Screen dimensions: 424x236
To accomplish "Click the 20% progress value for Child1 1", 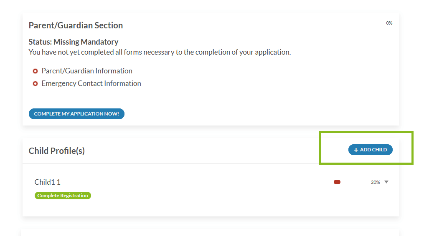I will click(375, 182).
